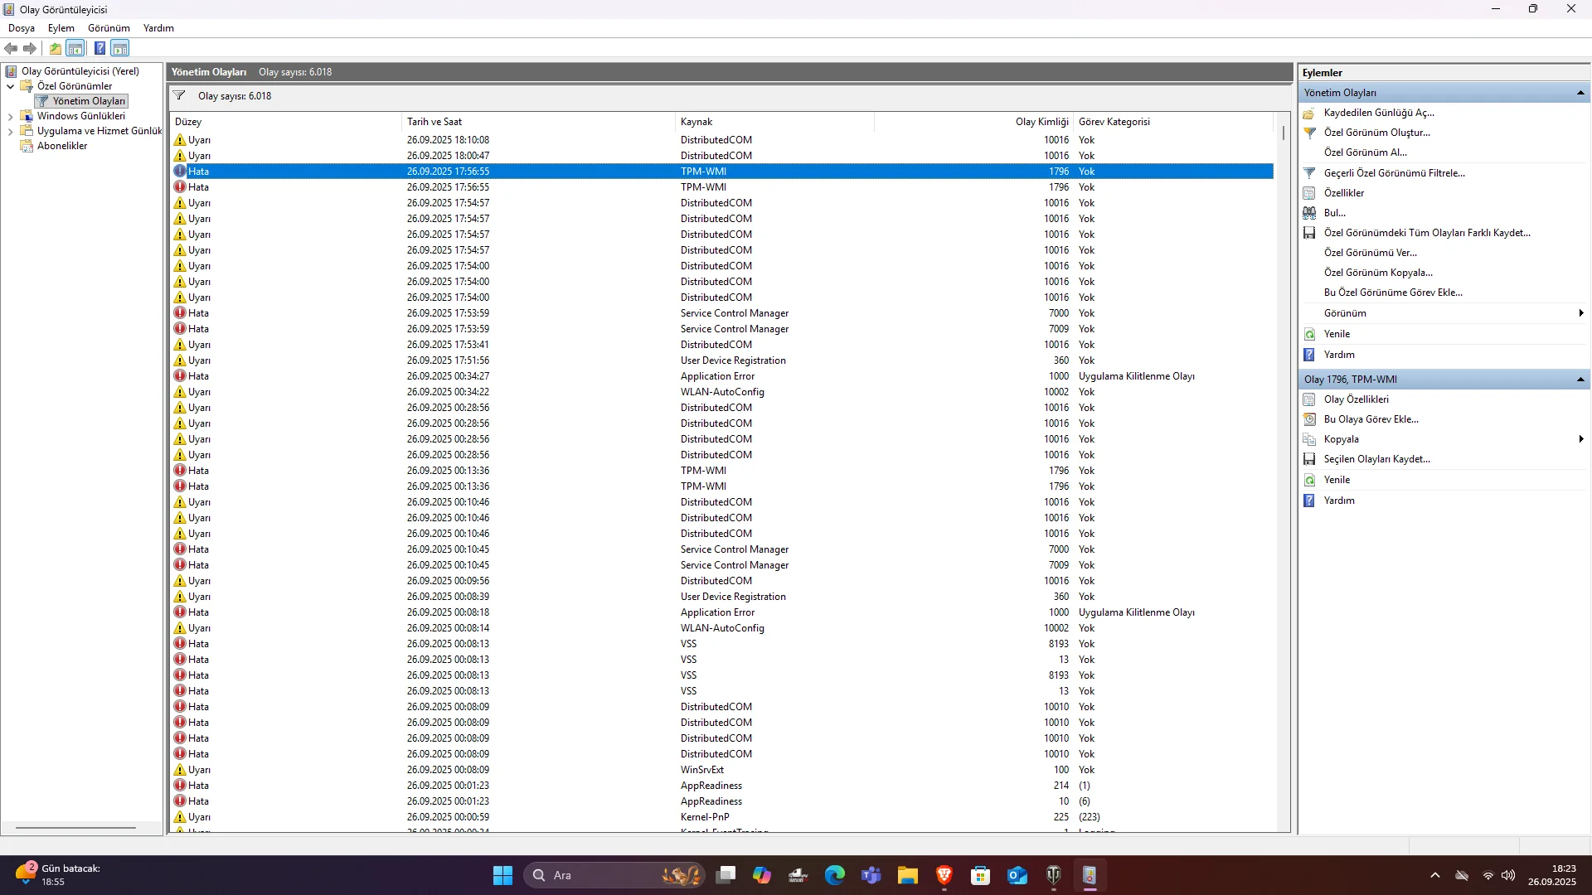Sort by the Olay Kimliği column header

(1041, 122)
